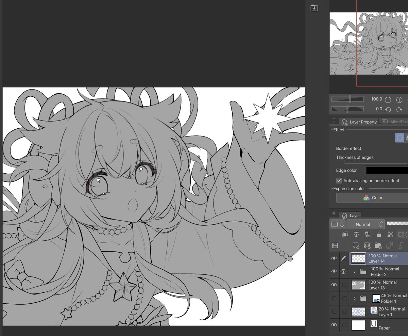Click Transfer to Lower Layer icon

click(390, 245)
